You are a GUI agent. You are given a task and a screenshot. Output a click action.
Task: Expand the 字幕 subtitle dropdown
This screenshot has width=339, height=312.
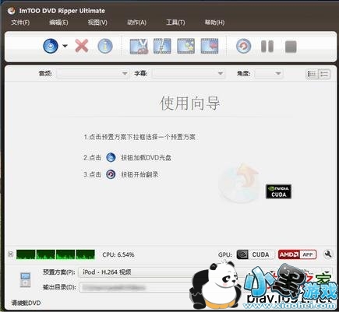pos(188,74)
